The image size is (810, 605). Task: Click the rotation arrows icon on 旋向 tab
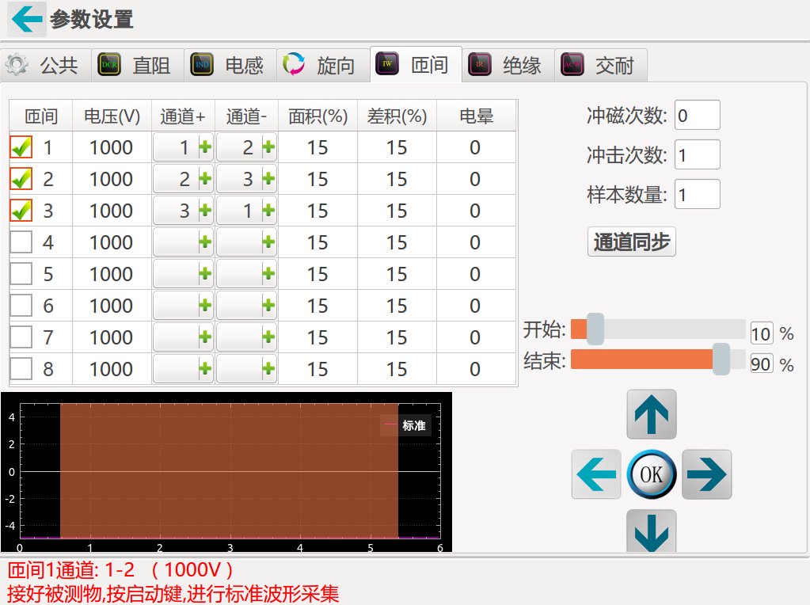[294, 65]
